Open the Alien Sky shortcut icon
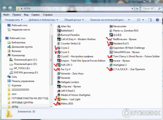This screenshot has height=120, width=163. 59,26
